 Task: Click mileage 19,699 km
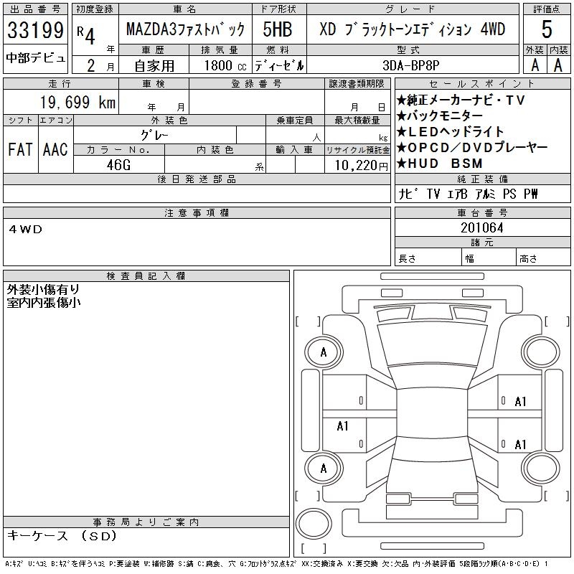coord(77,102)
